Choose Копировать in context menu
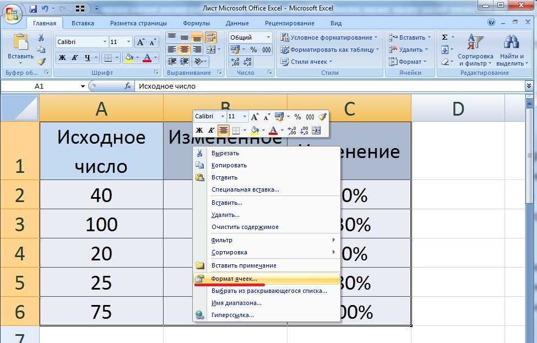 tap(267, 165)
